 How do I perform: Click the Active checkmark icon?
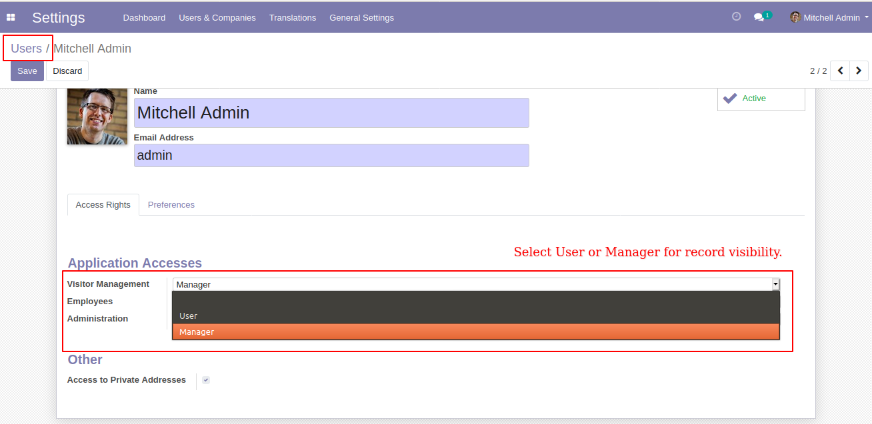(730, 98)
